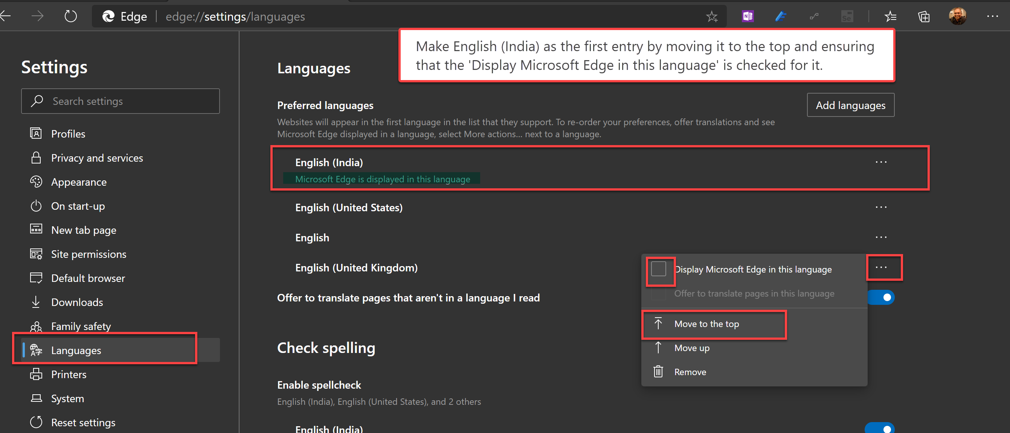Go to Downloads settings

click(121, 302)
